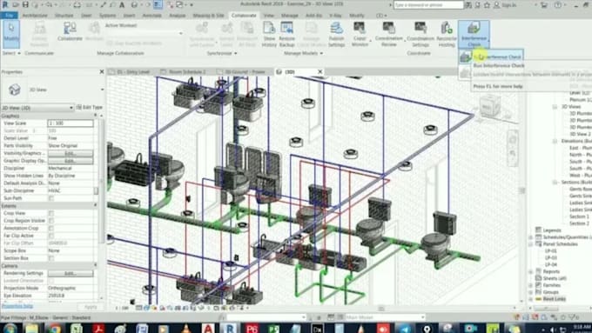
Task: Click the Edit Type button
Action: (90, 108)
